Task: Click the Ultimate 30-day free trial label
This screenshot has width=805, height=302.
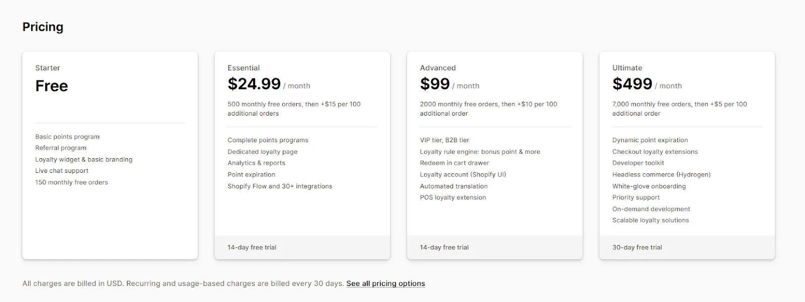Action: point(636,247)
